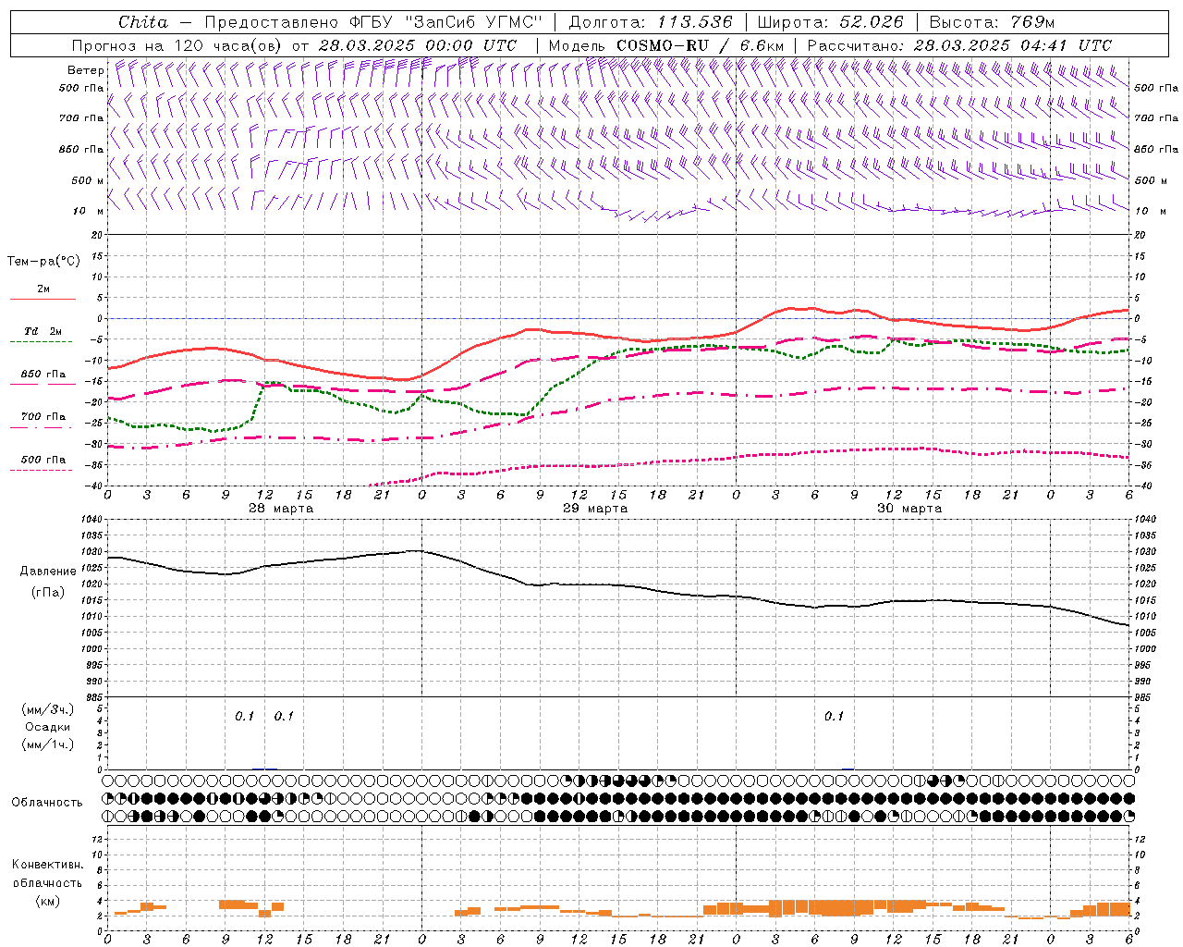Click the "850 гПа" temperature legend entry
Viewport: 1183px width, 947px height.
tap(43, 375)
